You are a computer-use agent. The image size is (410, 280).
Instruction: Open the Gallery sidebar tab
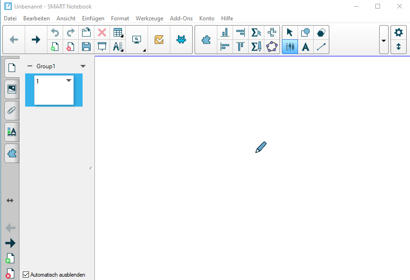pyautogui.click(x=11, y=89)
